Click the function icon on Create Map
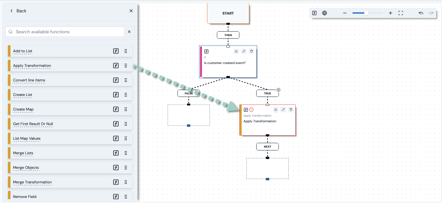Viewport: 442px width, 203px height. pos(116,109)
